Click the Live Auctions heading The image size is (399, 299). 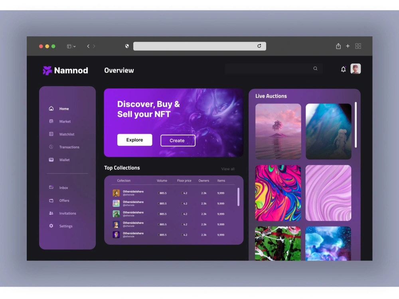(271, 96)
